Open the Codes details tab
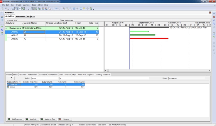Viewport: 216px width, 126px height. (x=61, y=75)
